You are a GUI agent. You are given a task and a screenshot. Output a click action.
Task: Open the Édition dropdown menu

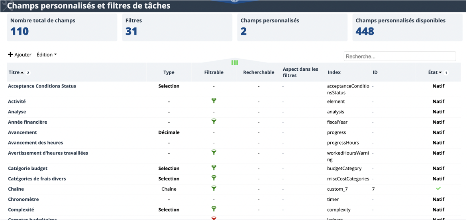click(x=47, y=55)
